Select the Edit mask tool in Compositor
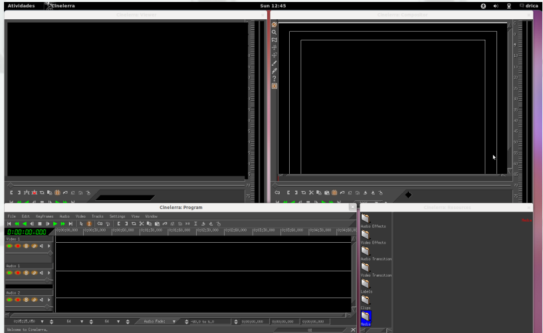Viewport: 543px width, 333px height. pyautogui.click(x=274, y=40)
